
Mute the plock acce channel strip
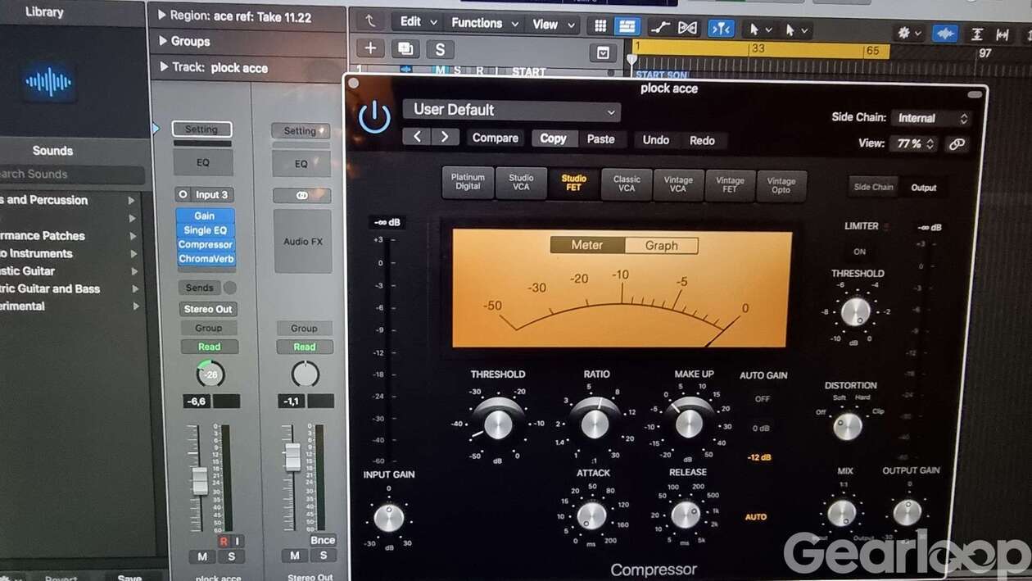[201, 556]
